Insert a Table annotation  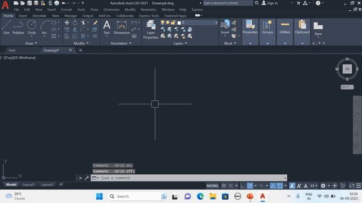(134, 36)
